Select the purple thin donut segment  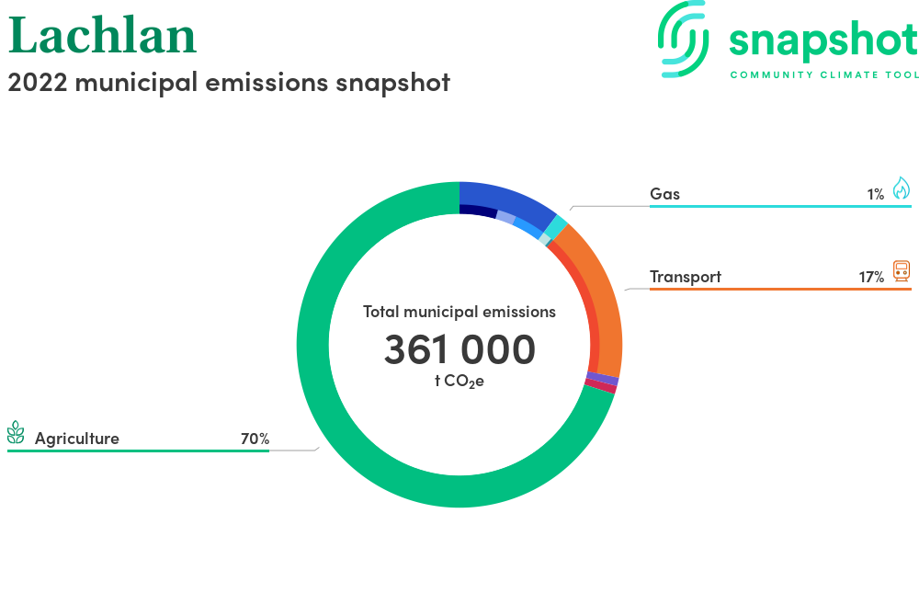[x=602, y=378]
